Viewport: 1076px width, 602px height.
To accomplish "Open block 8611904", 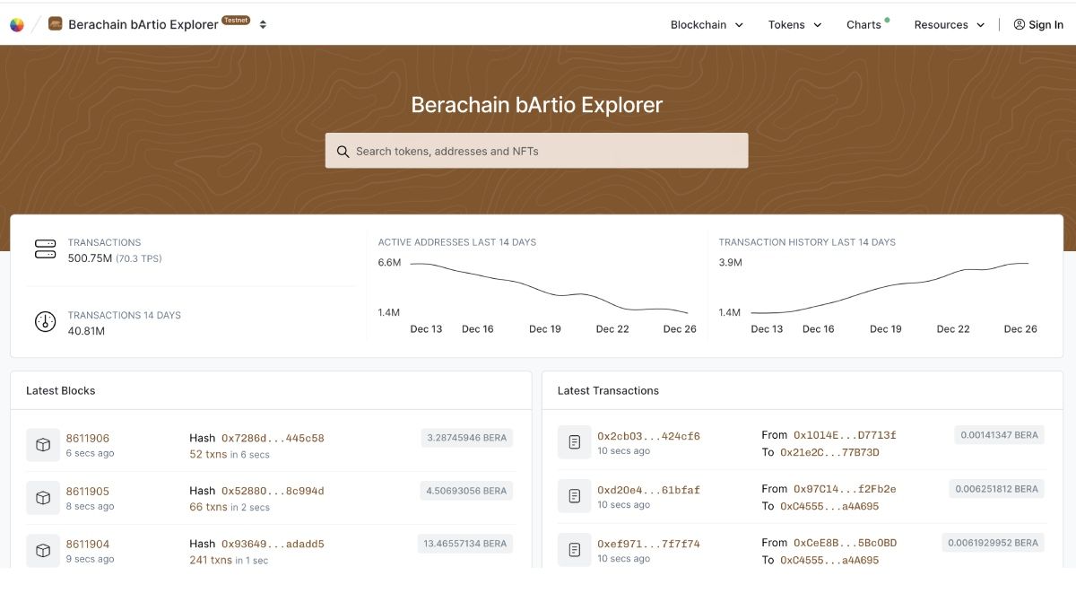I will tap(88, 545).
